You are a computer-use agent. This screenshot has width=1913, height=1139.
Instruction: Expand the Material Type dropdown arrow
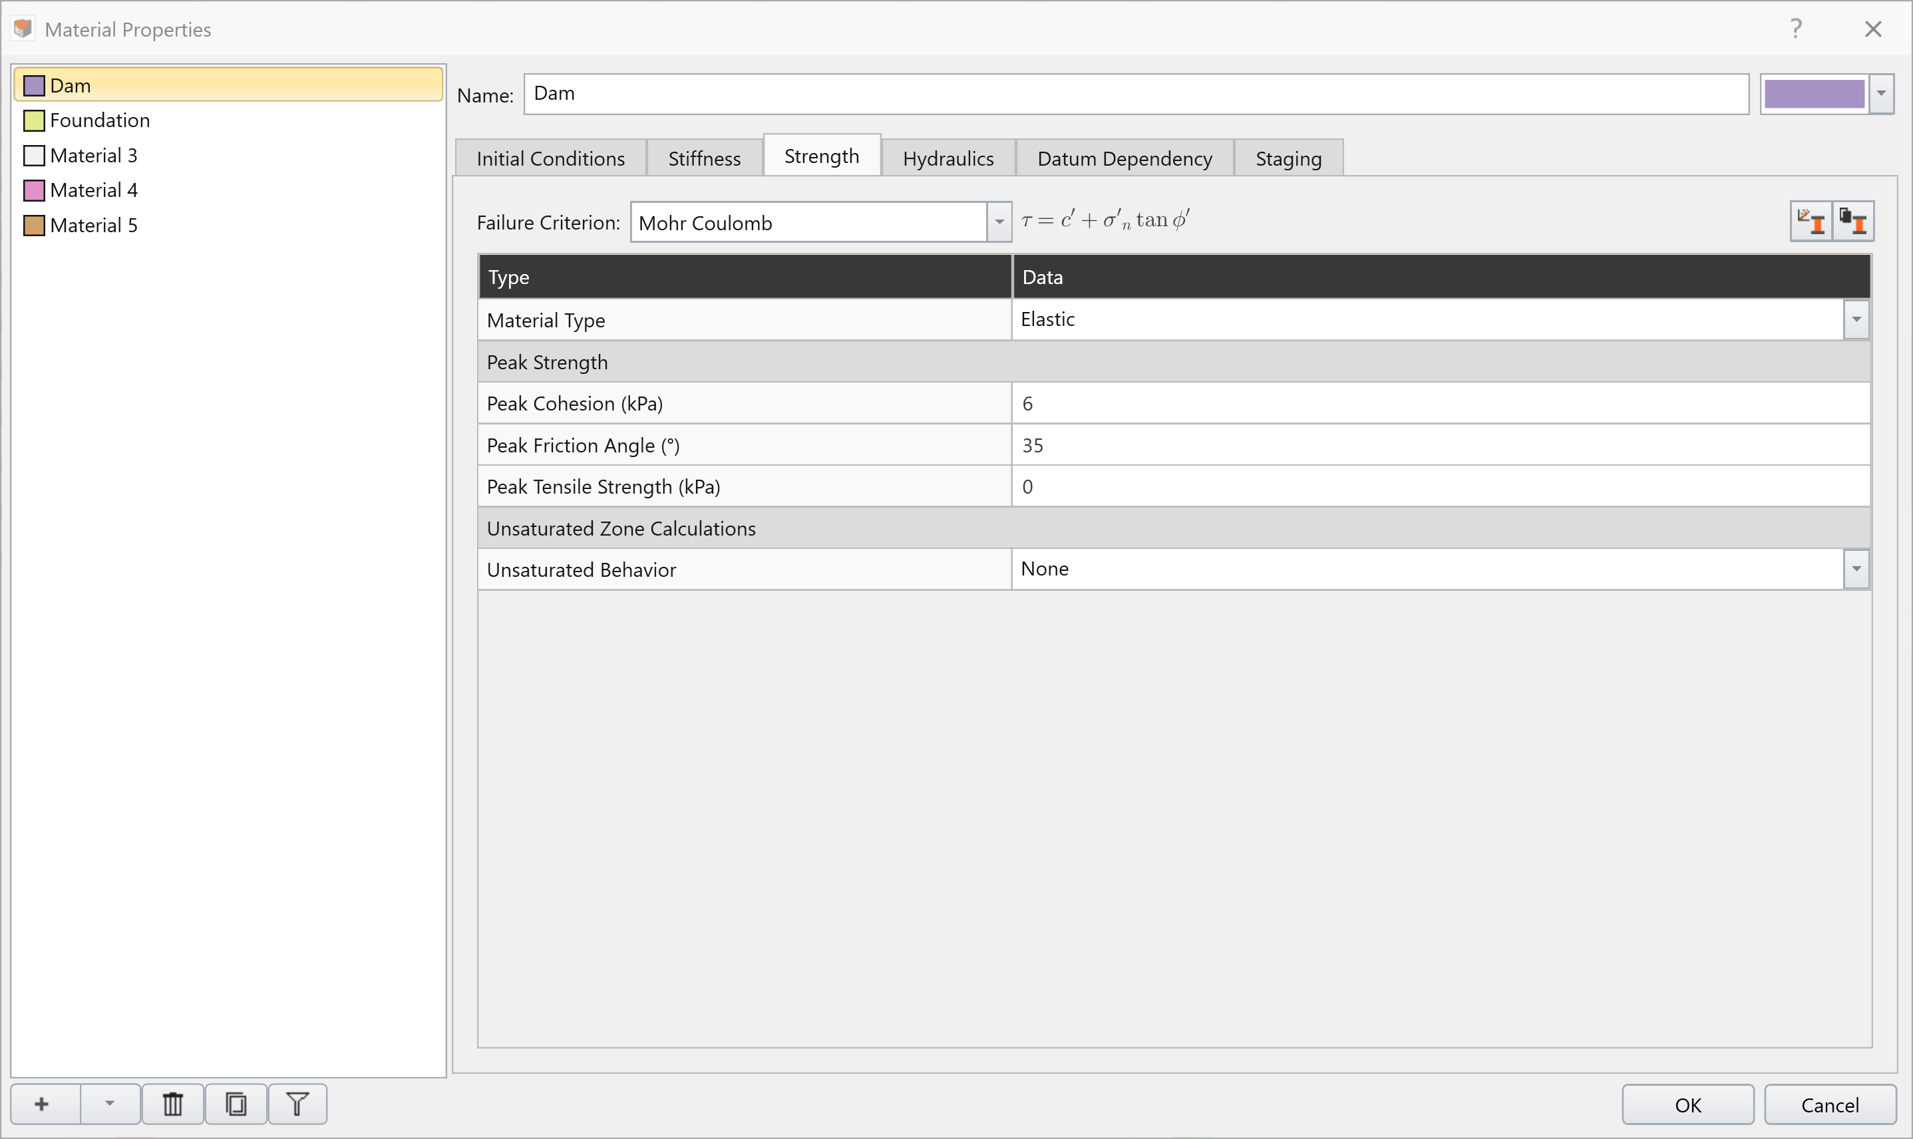click(1856, 319)
